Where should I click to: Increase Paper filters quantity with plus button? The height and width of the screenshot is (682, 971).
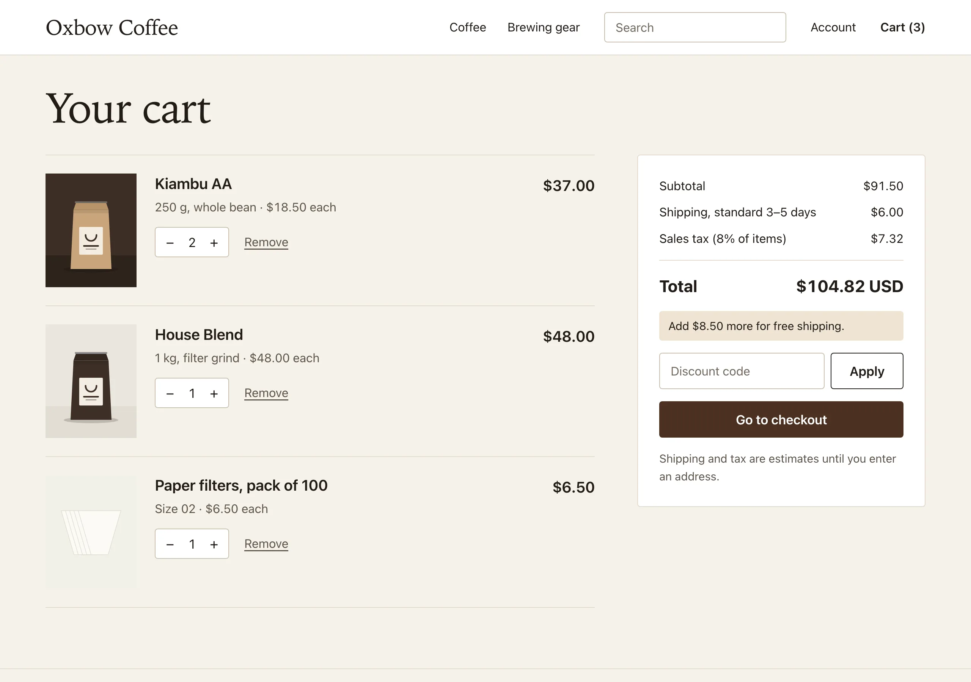(214, 544)
